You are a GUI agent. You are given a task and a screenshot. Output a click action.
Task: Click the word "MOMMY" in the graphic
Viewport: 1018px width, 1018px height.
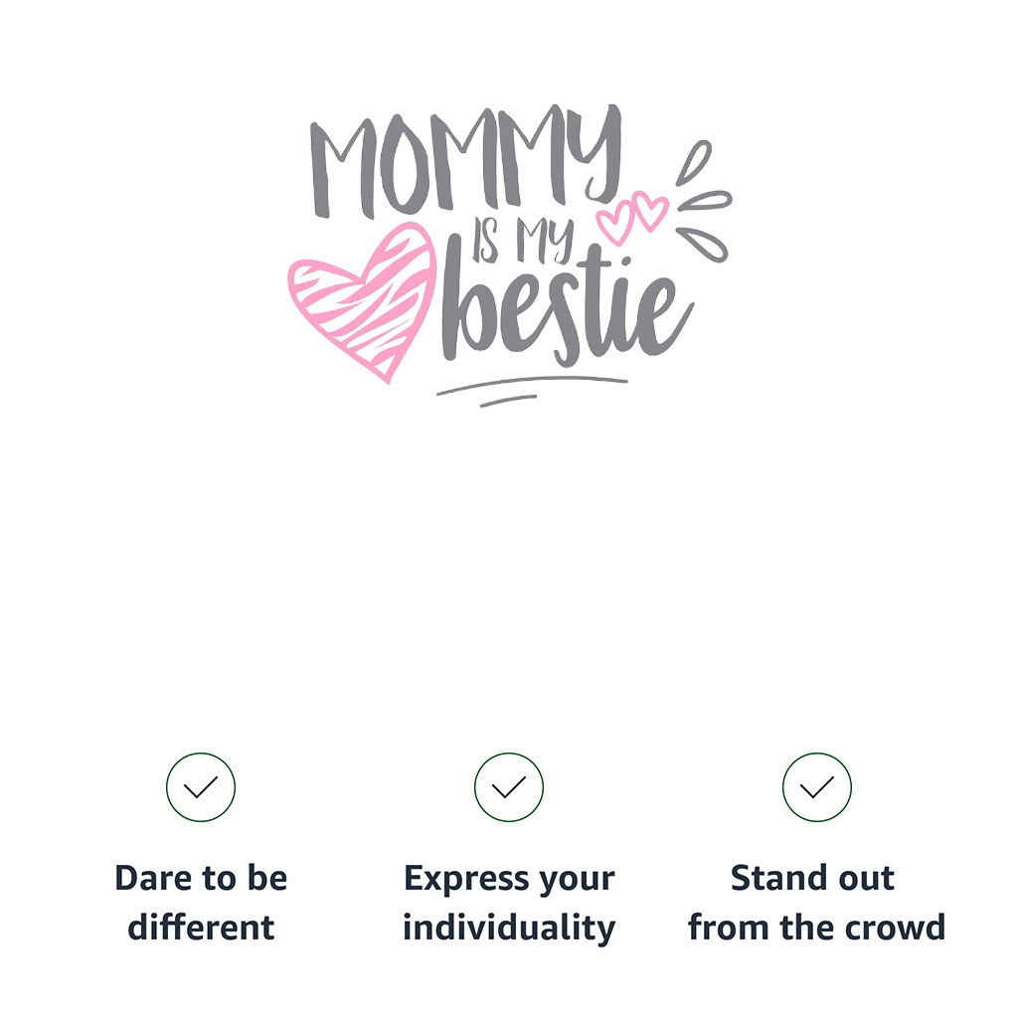click(x=467, y=164)
